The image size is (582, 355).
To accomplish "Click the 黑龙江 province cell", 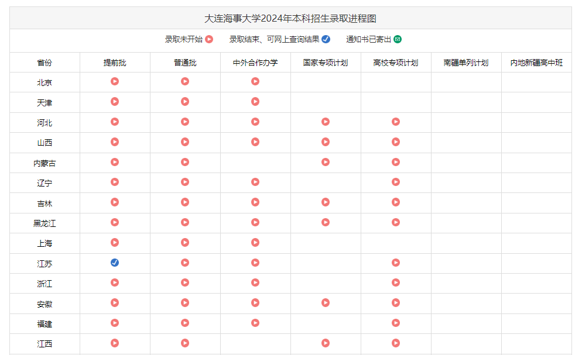I will [44, 223].
